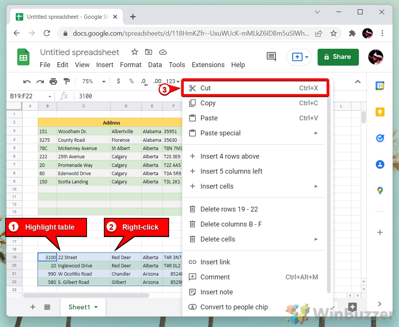Click the Sheets home logo
This screenshot has height=327, width=399.
pyautogui.click(x=23, y=57)
